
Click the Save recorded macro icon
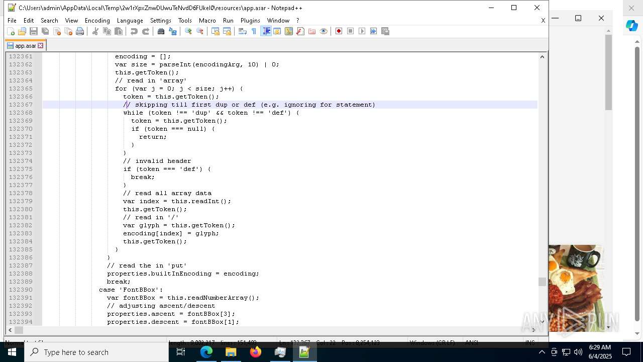[x=385, y=31]
